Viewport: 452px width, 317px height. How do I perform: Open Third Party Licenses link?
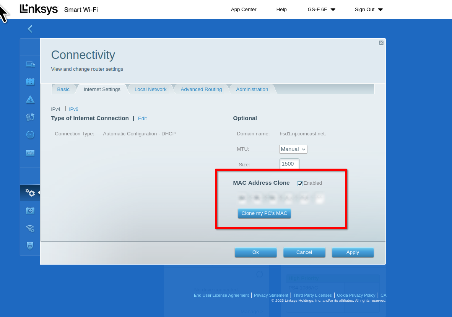[312, 295]
